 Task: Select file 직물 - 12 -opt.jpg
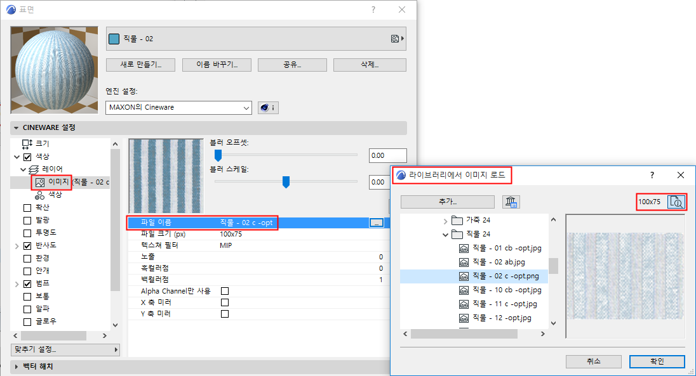[495, 318]
